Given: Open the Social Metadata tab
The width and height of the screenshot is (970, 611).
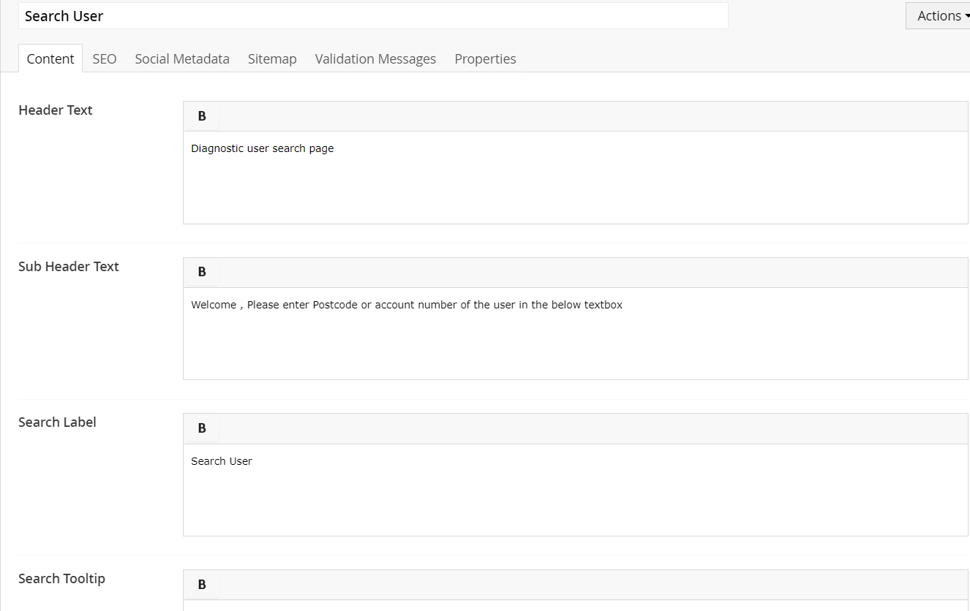Looking at the screenshot, I should tap(182, 58).
